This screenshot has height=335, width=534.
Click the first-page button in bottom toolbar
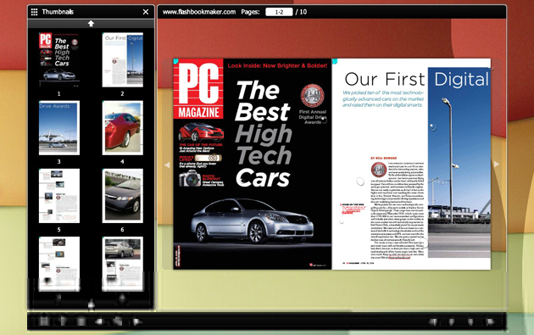pyautogui.click(x=434, y=321)
